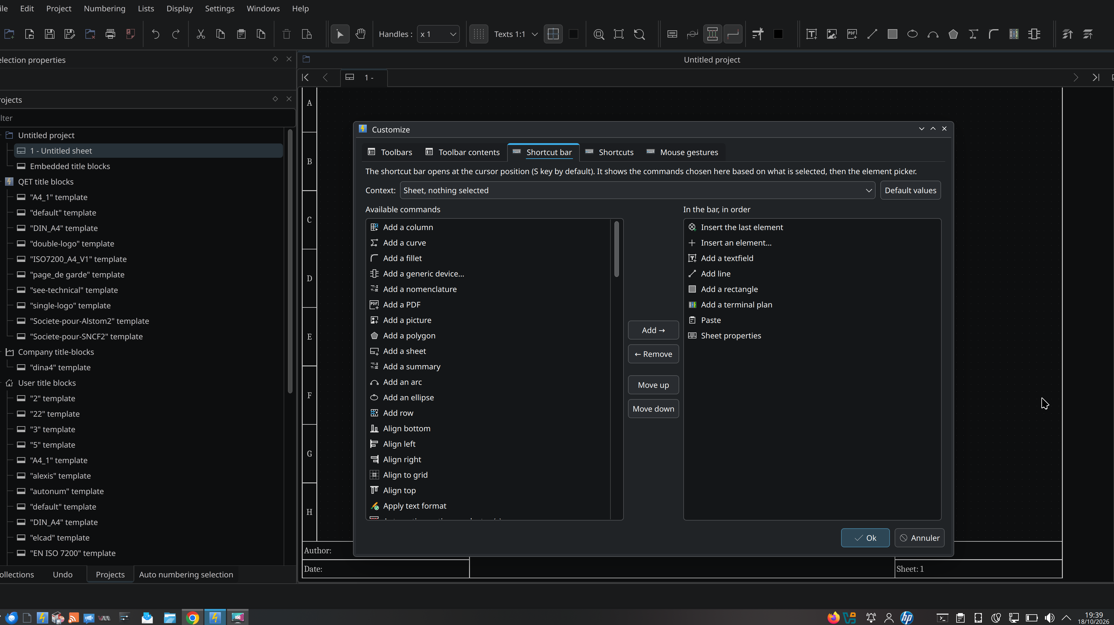
Task: Toggle the grid dots display button
Action: tap(479, 34)
